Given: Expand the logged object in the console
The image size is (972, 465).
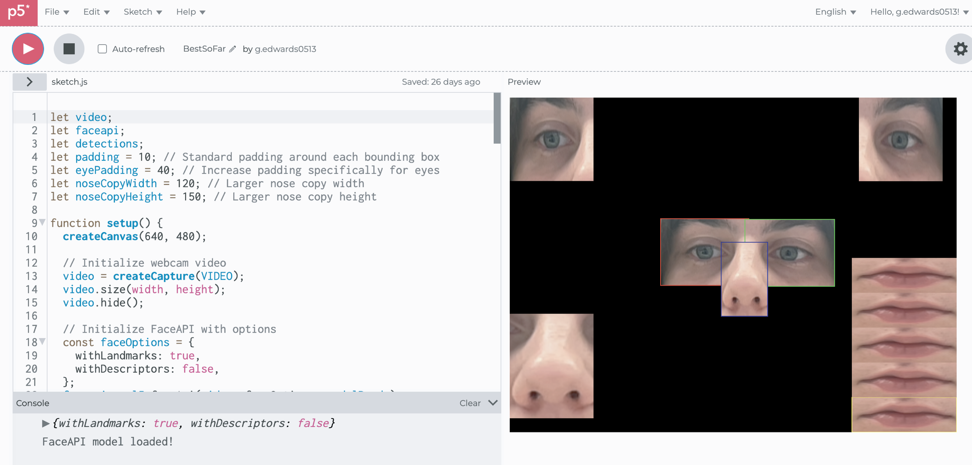Looking at the screenshot, I should pyautogui.click(x=45, y=423).
